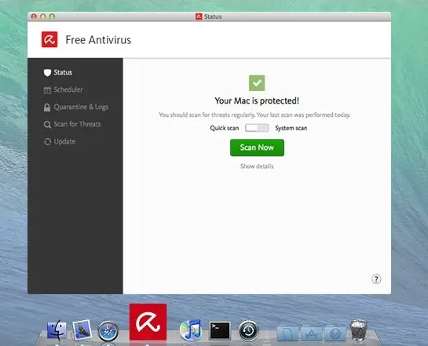Viewport: 428px width, 346px height.
Task: Open the Applications folder stack in dock
Action: pyautogui.click(x=311, y=333)
